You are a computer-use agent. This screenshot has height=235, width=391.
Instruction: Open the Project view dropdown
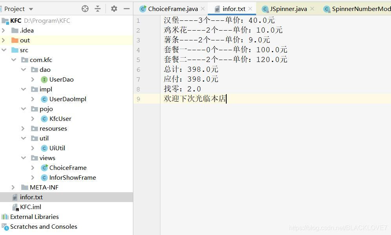[31, 9]
